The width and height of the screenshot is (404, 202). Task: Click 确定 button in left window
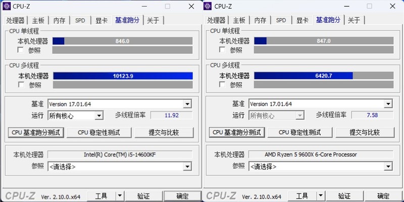(x=182, y=196)
